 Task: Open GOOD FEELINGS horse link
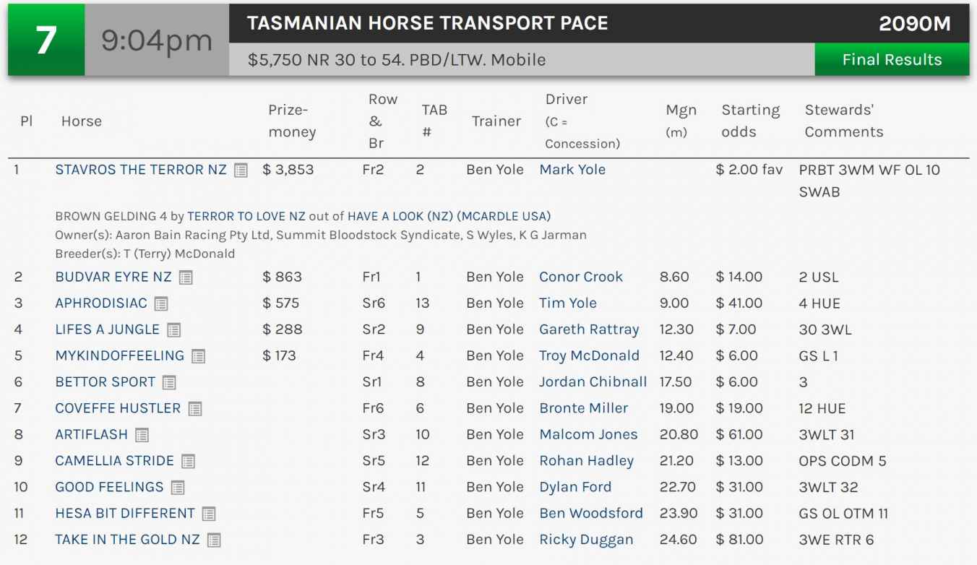click(x=110, y=487)
